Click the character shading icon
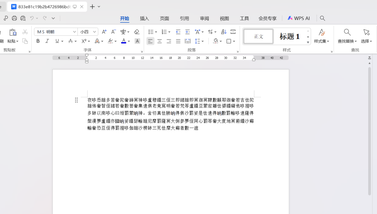 click(x=137, y=41)
